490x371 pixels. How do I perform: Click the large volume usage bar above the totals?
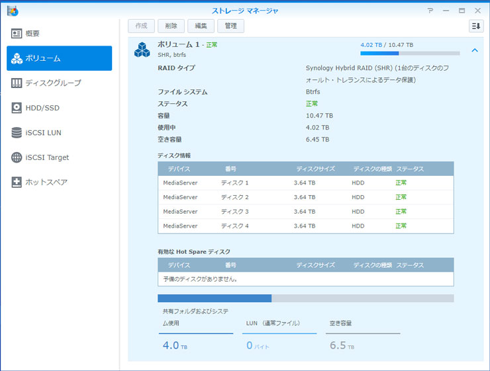(306, 298)
